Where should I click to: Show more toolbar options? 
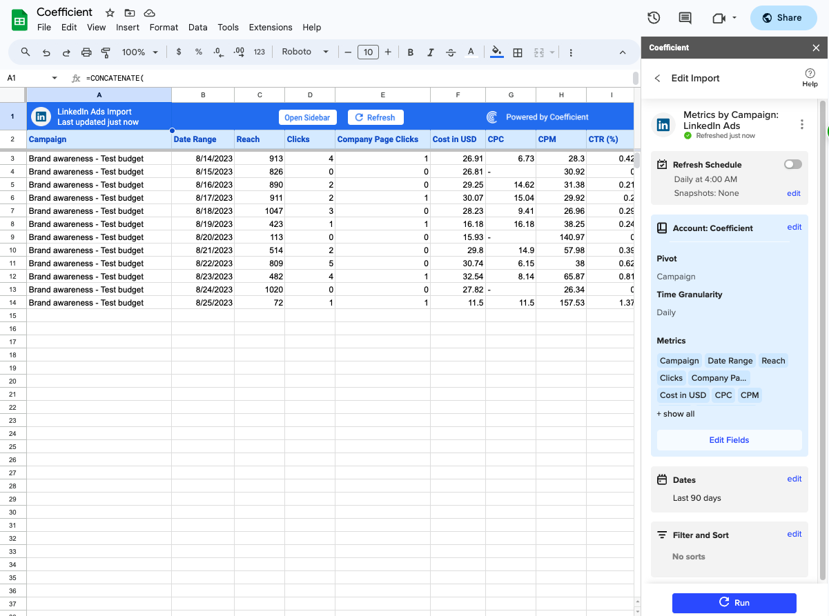click(571, 52)
